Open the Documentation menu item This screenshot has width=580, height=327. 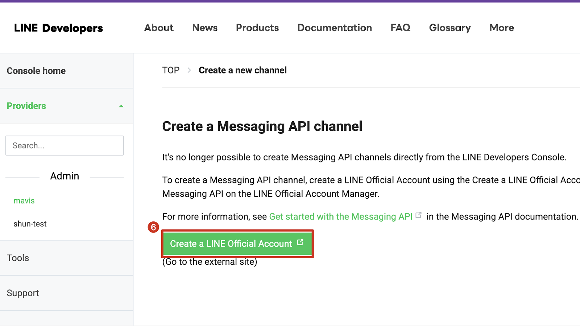[x=335, y=28]
